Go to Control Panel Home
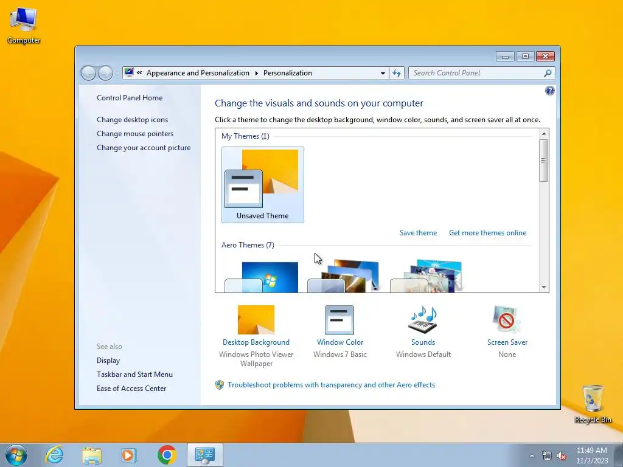 coord(130,98)
